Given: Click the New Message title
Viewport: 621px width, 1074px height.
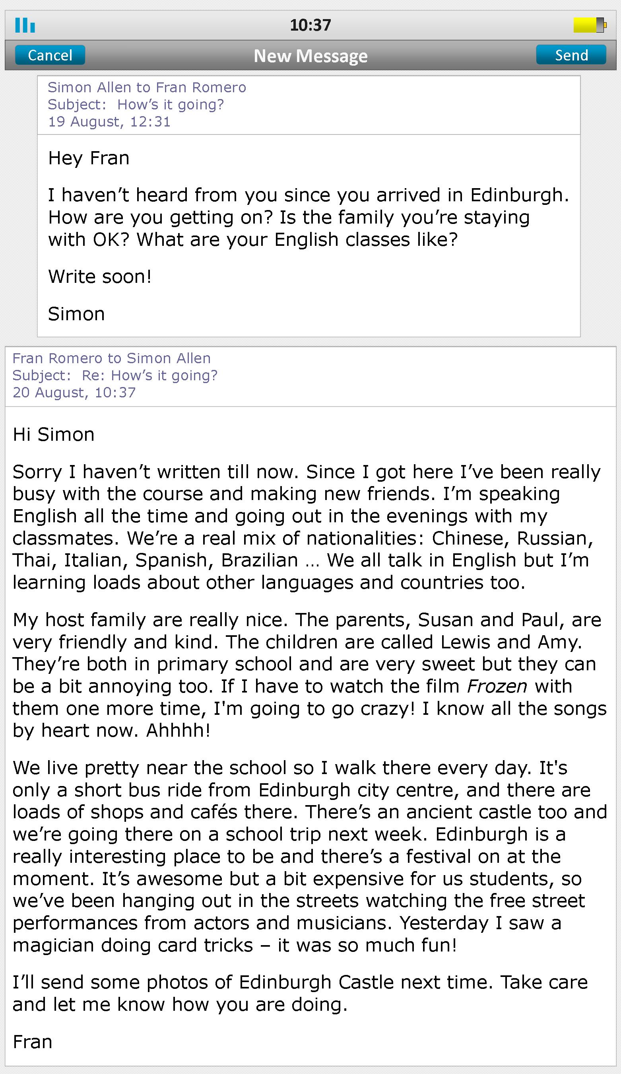Looking at the screenshot, I should point(310,56).
